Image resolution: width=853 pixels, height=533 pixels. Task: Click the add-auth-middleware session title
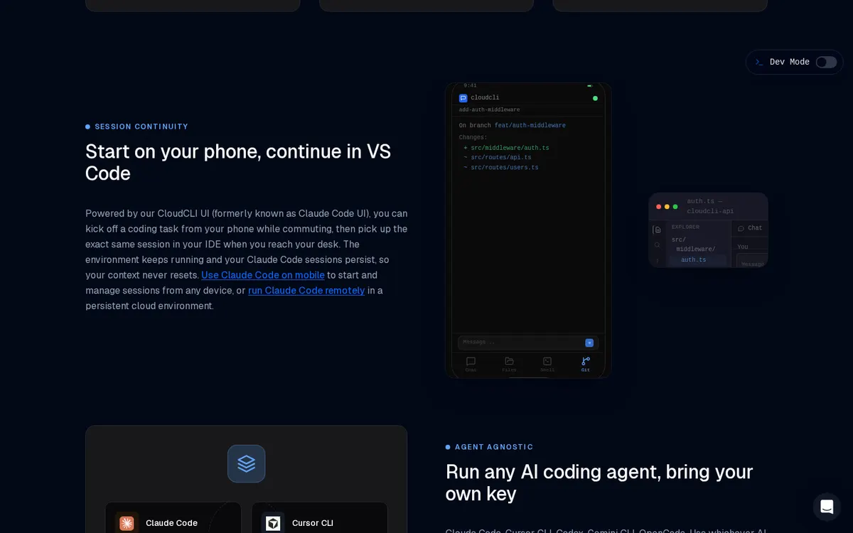pos(489,110)
